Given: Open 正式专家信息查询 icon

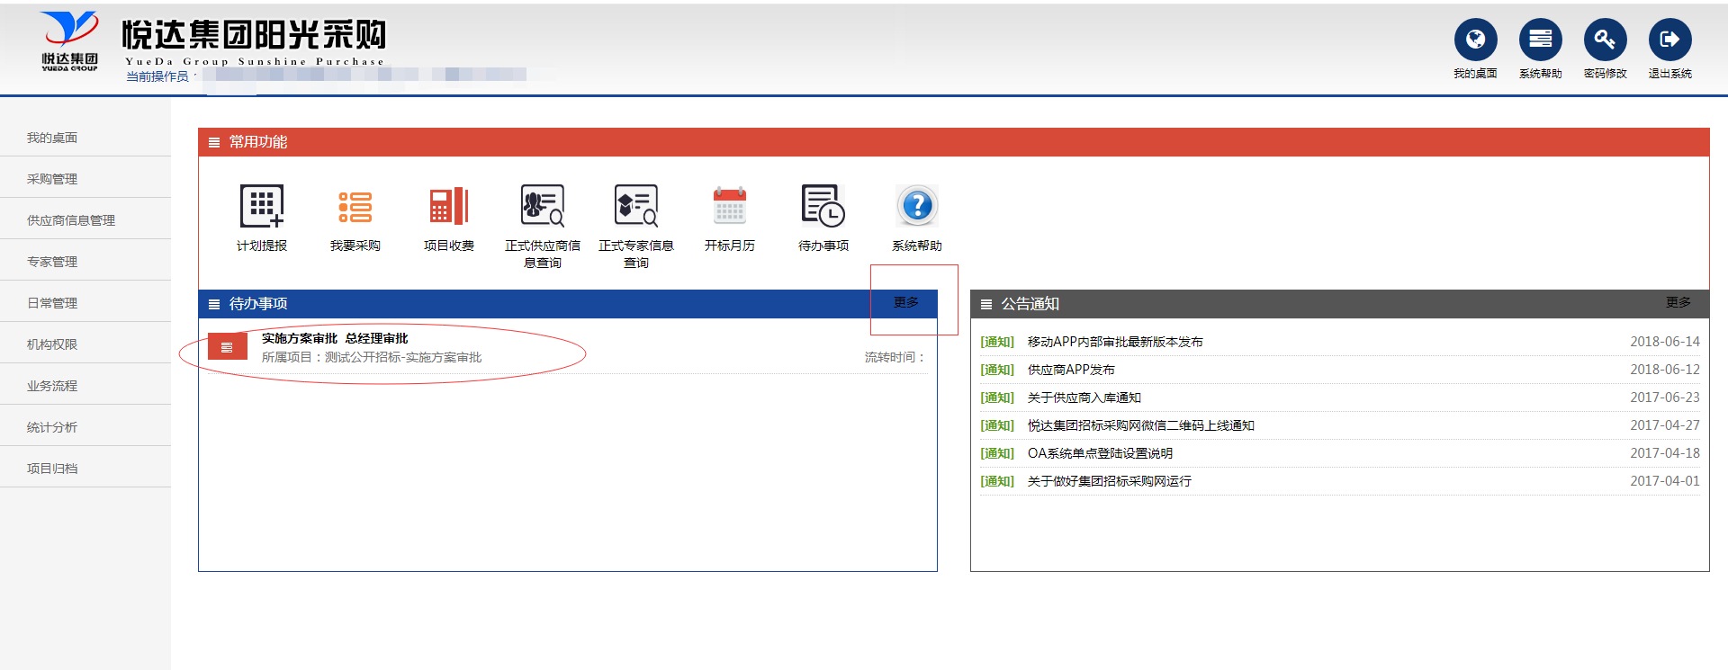Looking at the screenshot, I should (x=636, y=206).
